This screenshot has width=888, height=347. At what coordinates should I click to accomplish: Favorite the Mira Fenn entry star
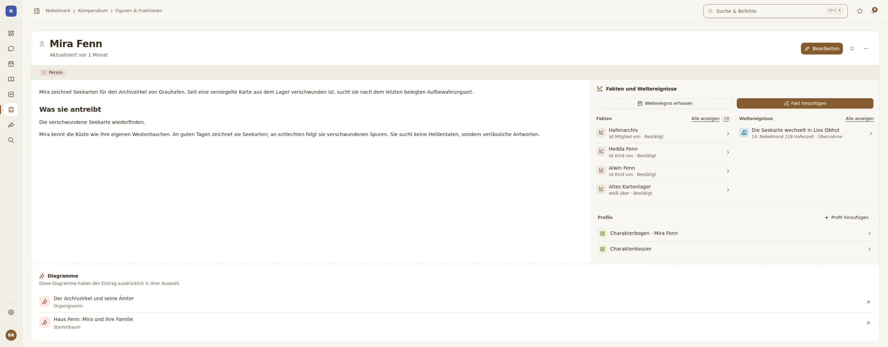[852, 49]
